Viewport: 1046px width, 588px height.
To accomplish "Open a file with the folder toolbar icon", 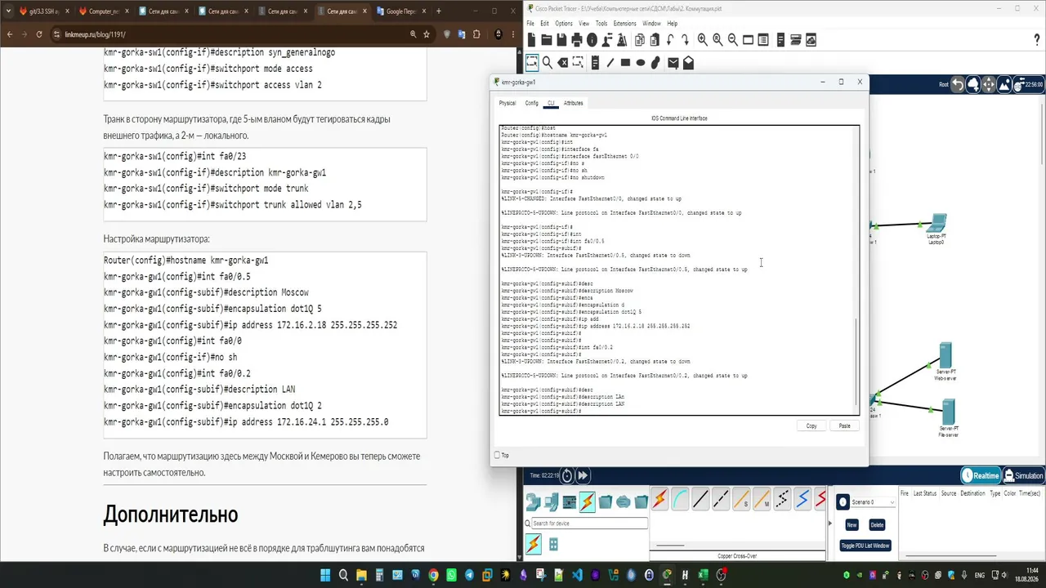I will (546, 40).
